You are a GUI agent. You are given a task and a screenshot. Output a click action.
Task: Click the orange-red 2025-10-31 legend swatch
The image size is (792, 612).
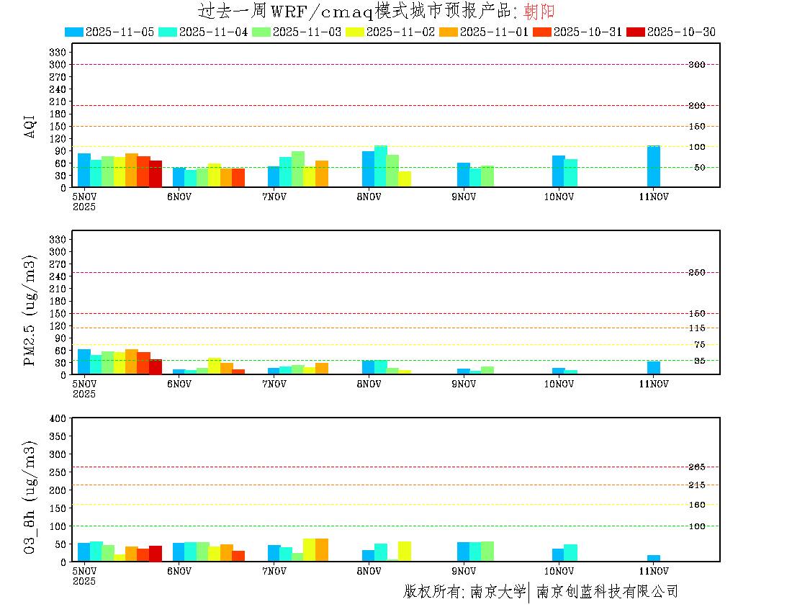(542, 32)
